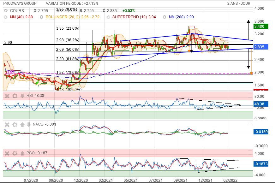Click the MM (200) 2.90 indicator label
Screen dimensions: 275x183
[181, 17]
